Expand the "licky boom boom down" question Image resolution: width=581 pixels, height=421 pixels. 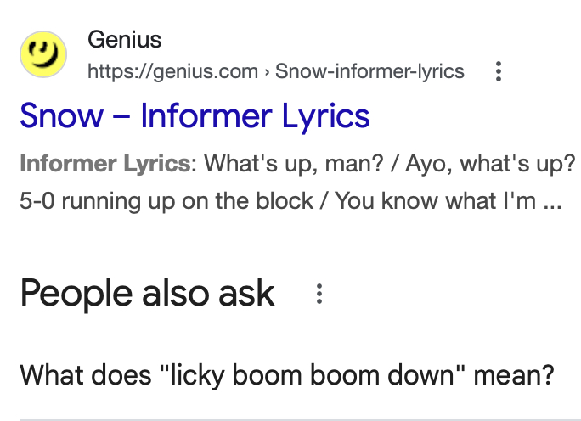(286, 373)
